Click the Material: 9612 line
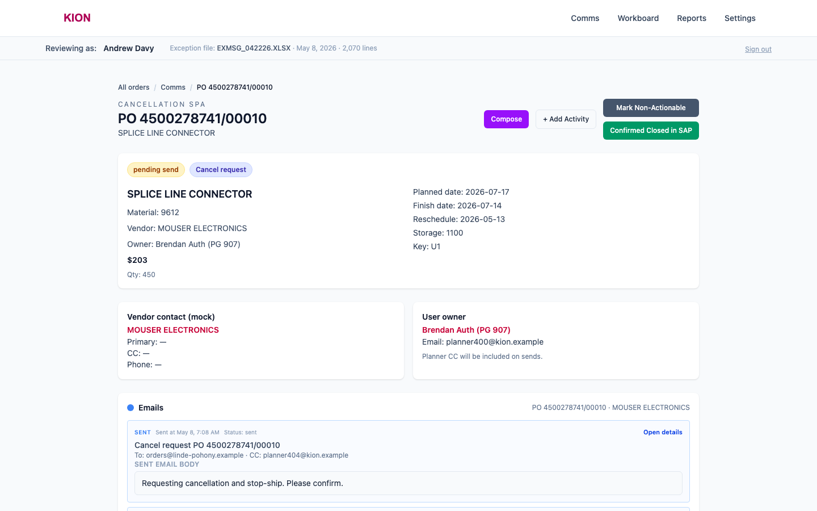 [x=153, y=212]
